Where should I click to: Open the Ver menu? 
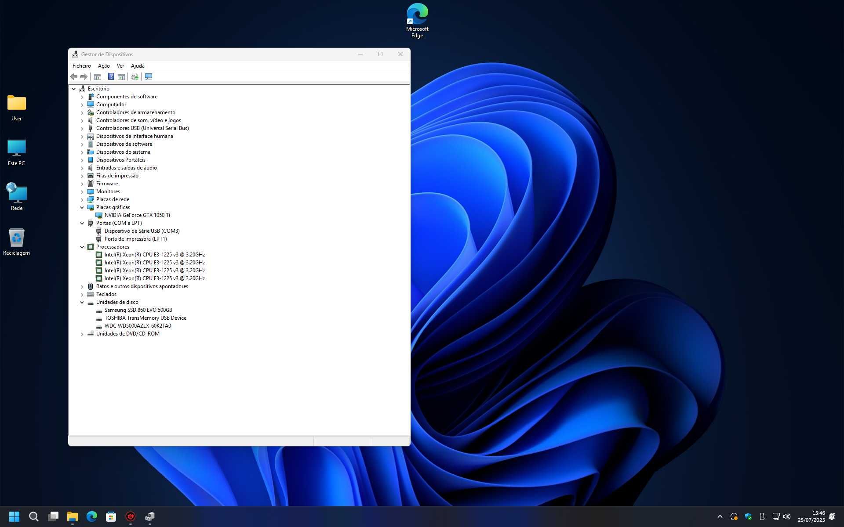tap(120, 66)
